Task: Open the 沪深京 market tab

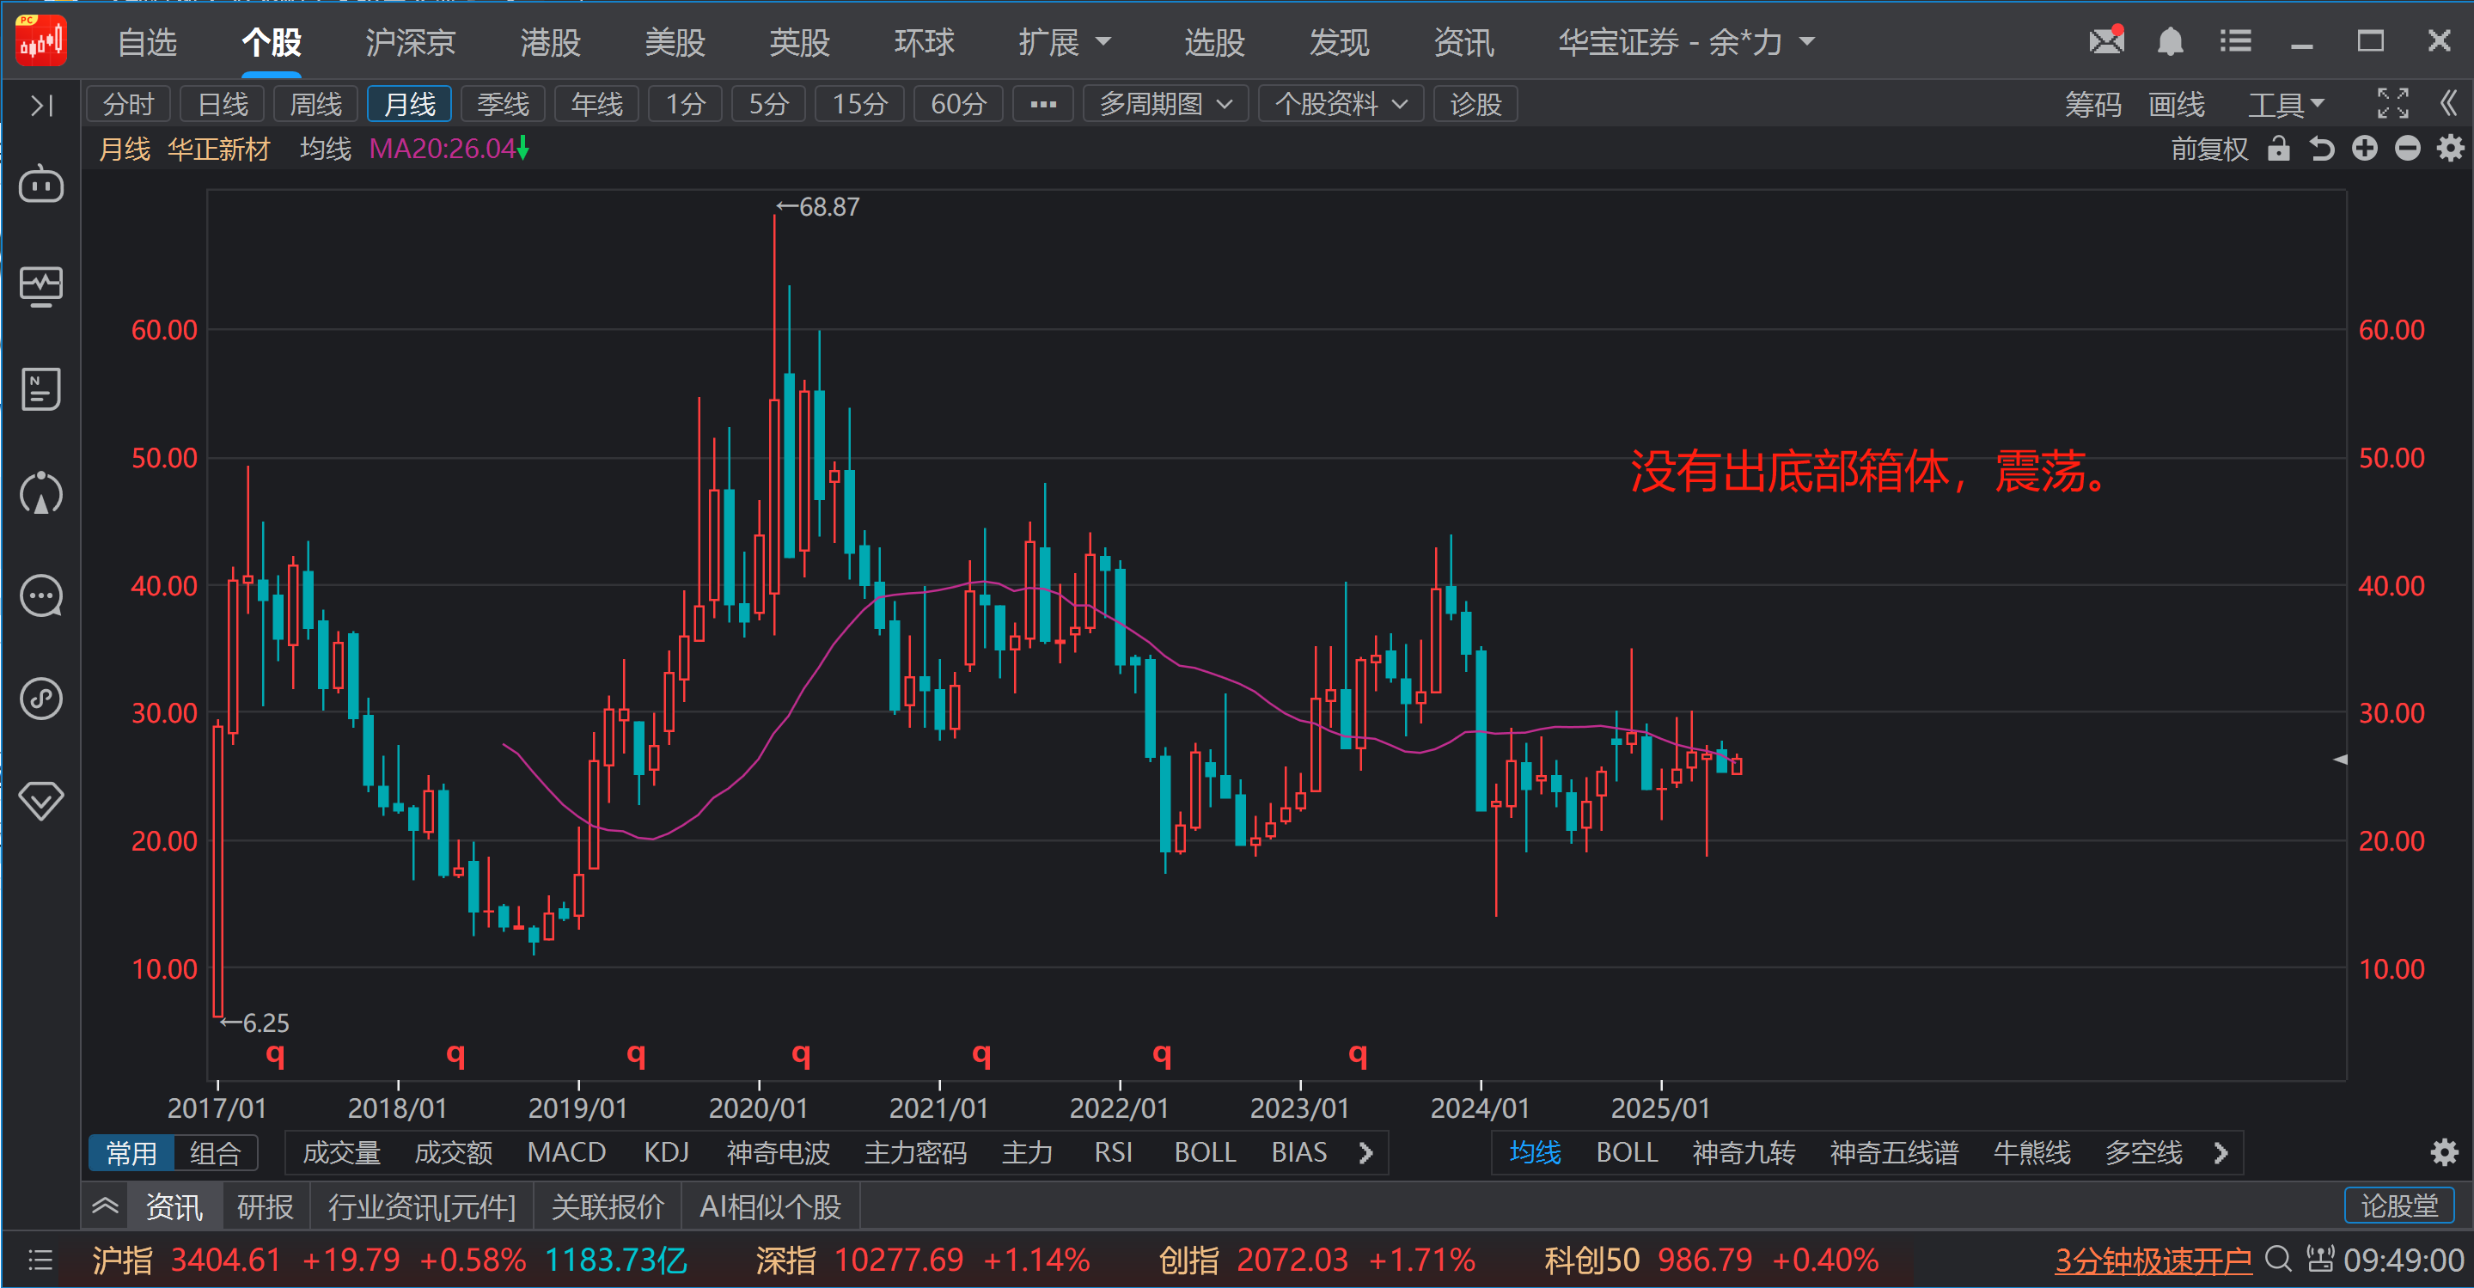Action: pyautogui.click(x=410, y=41)
